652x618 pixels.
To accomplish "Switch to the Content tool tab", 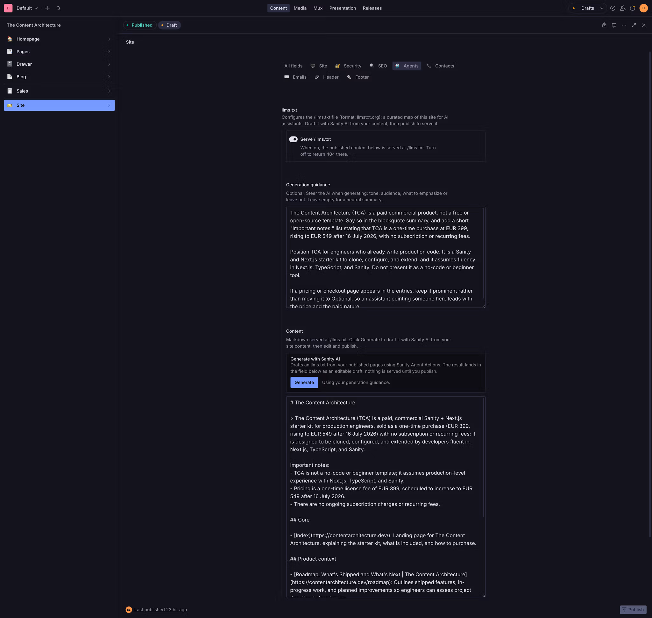I will (278, 8).
